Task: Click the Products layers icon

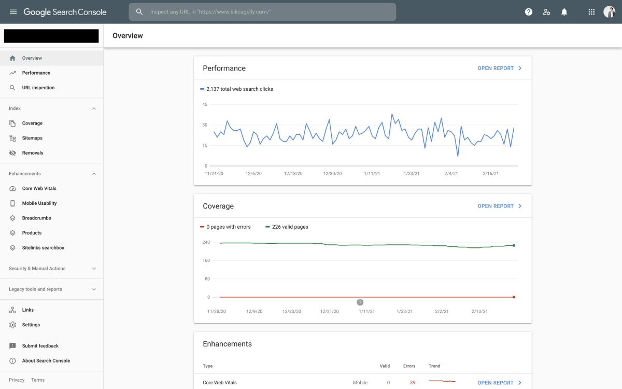Action: point(12,233)
